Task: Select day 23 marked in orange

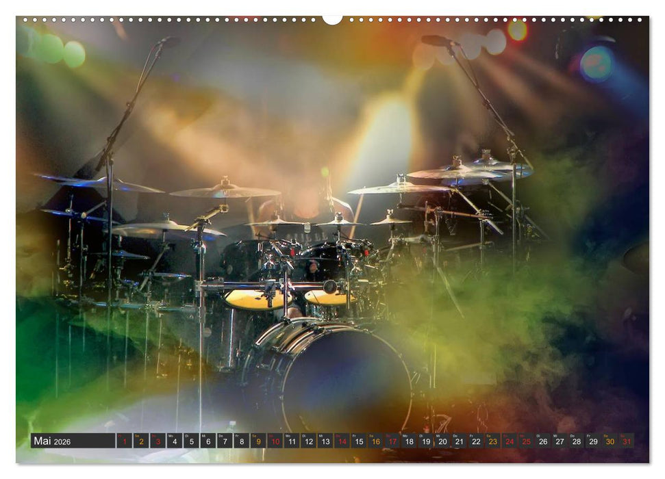Action: [x=492, y=441]
